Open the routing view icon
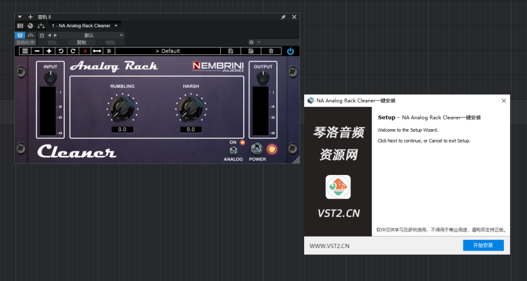The height and width of the screenshot is (281, 527). click(41, 26)
